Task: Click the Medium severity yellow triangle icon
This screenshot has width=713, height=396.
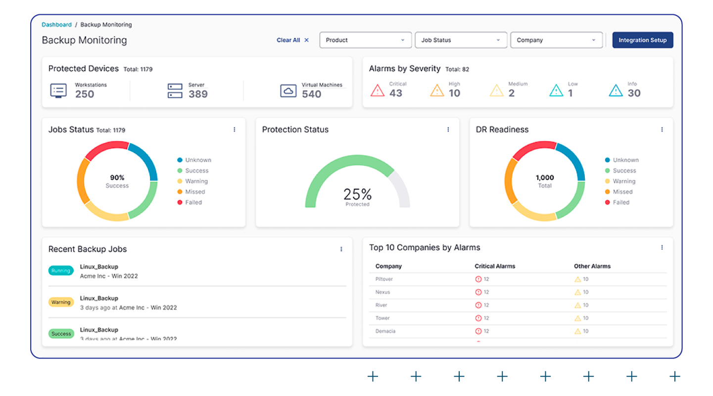Action: click(x=496, y=90)
